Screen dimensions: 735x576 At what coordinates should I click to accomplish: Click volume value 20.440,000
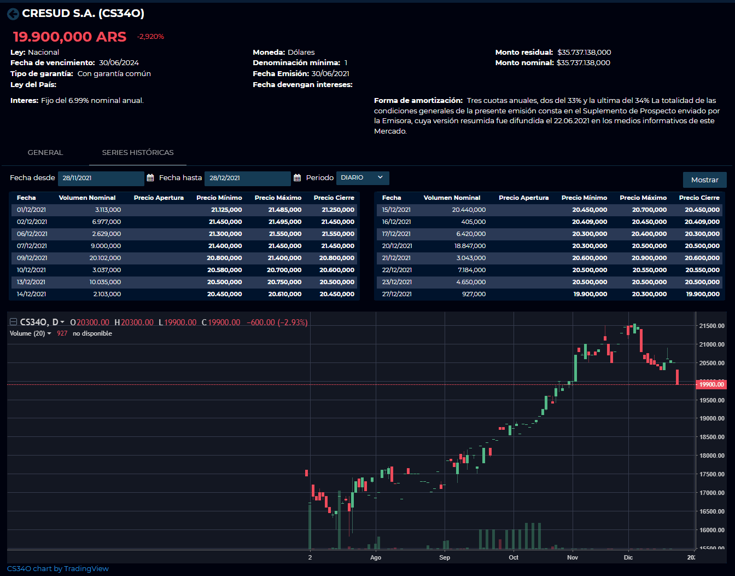(469, 210)
